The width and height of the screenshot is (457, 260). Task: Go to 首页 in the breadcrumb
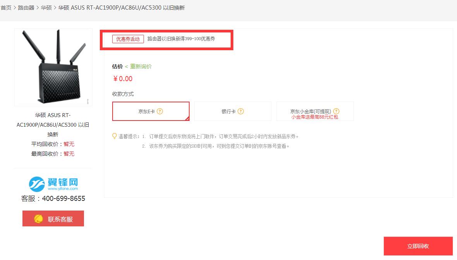6,8
